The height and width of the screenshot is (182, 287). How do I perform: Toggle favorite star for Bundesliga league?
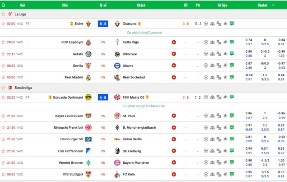3,87
